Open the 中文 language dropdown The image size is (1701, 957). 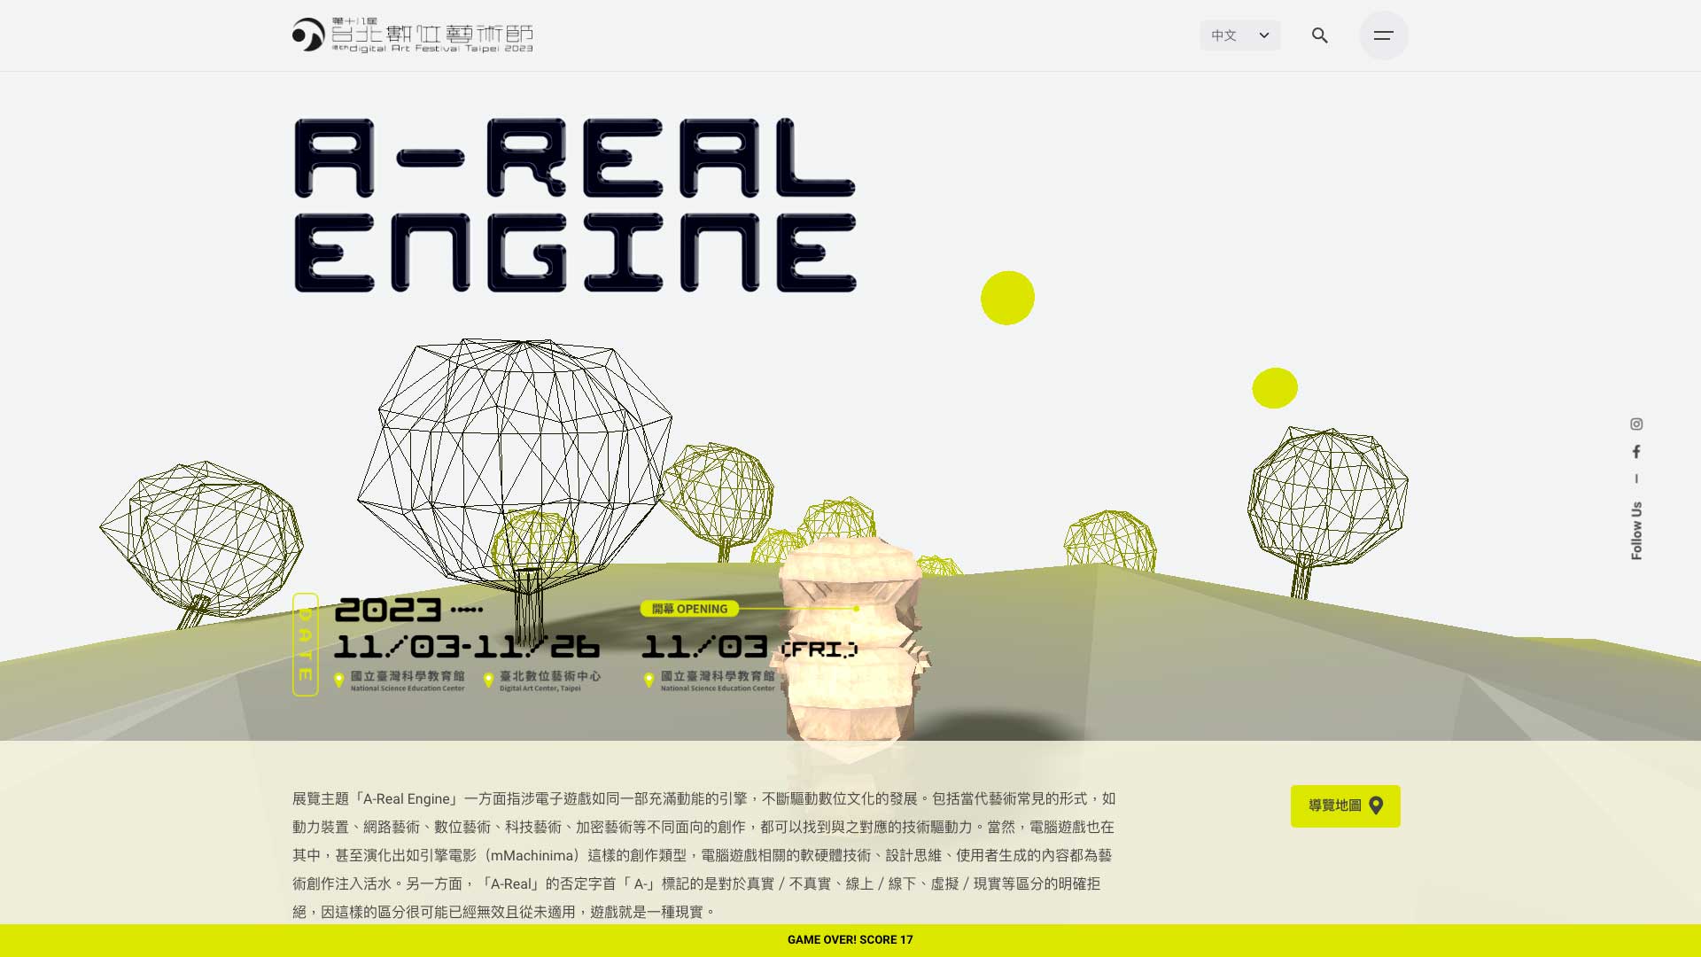click(1239, 35)
